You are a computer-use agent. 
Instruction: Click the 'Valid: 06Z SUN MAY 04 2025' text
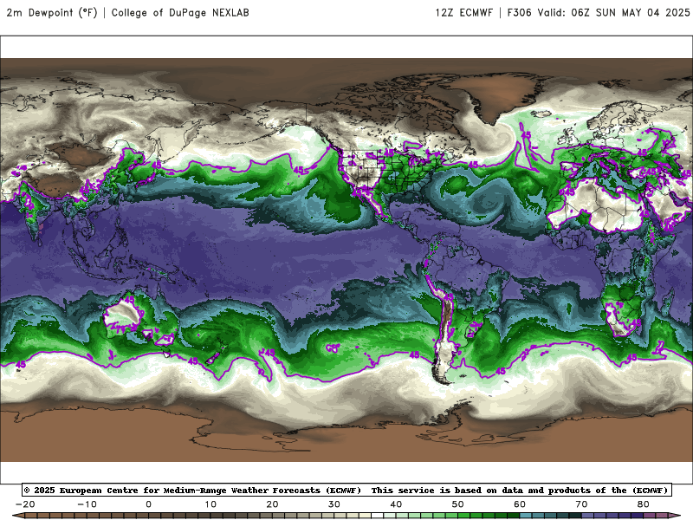coord(613,13)
